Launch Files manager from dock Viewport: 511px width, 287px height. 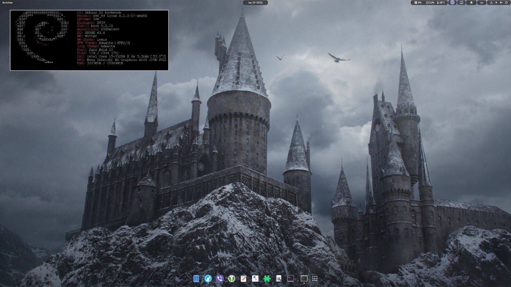(x=196, y=278)
